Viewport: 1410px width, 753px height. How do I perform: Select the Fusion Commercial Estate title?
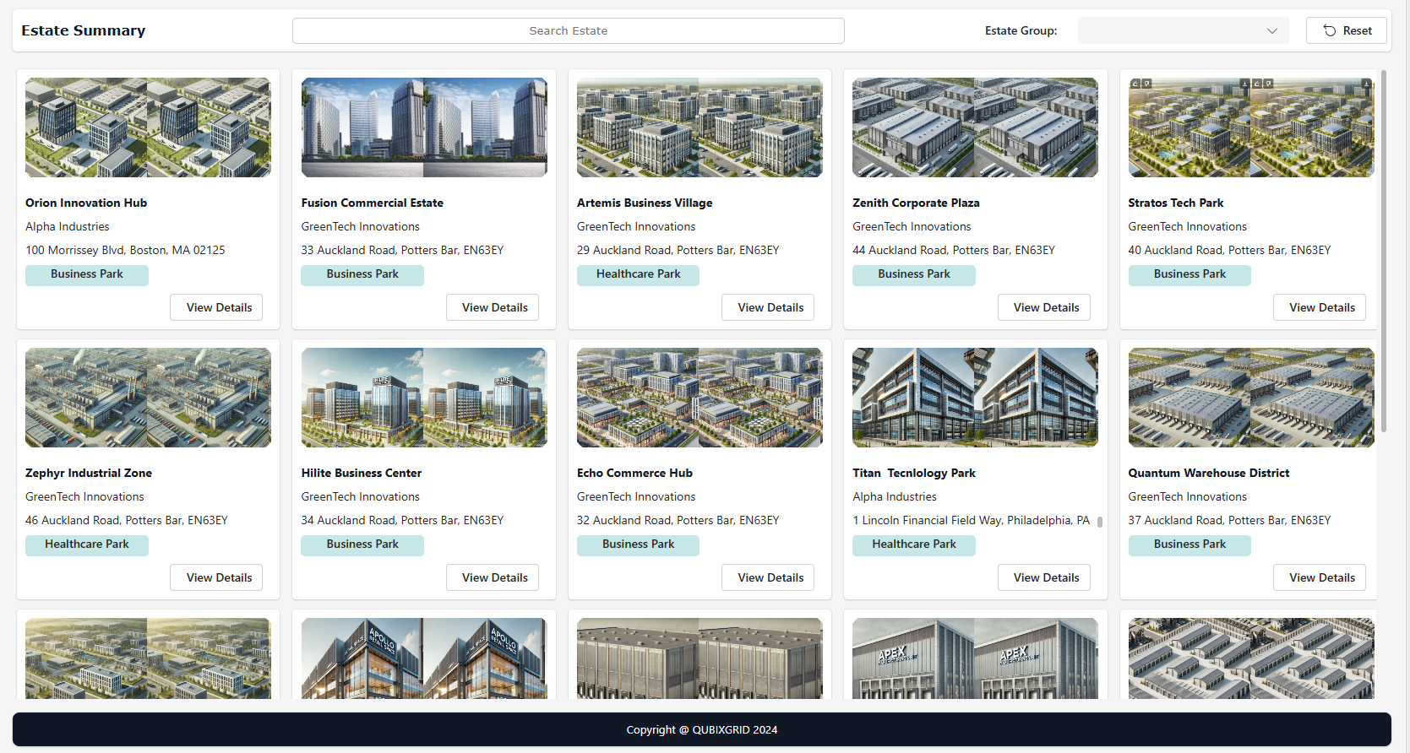coord(373,203)
